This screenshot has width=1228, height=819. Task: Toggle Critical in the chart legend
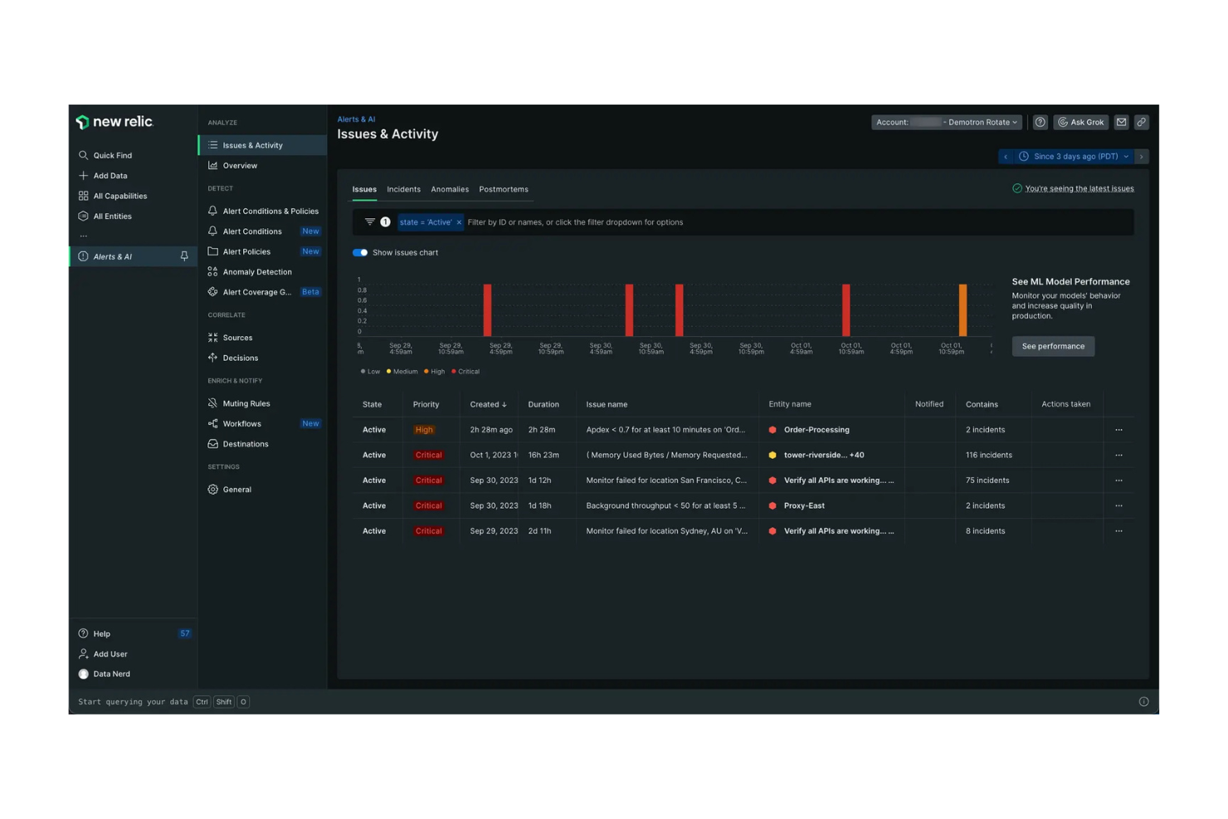(x=465, y=371)
